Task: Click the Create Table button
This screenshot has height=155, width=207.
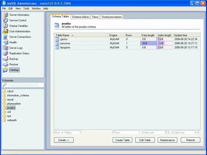Action: coord(122,140)
